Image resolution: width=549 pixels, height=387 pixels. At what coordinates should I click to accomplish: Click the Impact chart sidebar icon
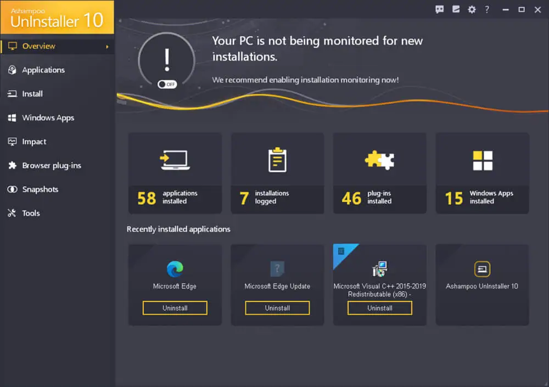[12, 142]
